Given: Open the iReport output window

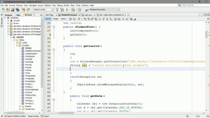Looking at the screenshot, I should click(x=33, y=116).
